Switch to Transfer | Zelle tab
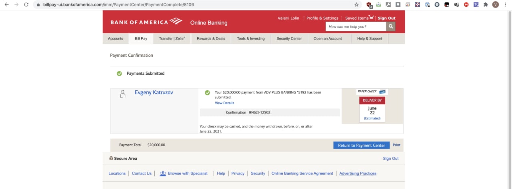 coord(172,39)
